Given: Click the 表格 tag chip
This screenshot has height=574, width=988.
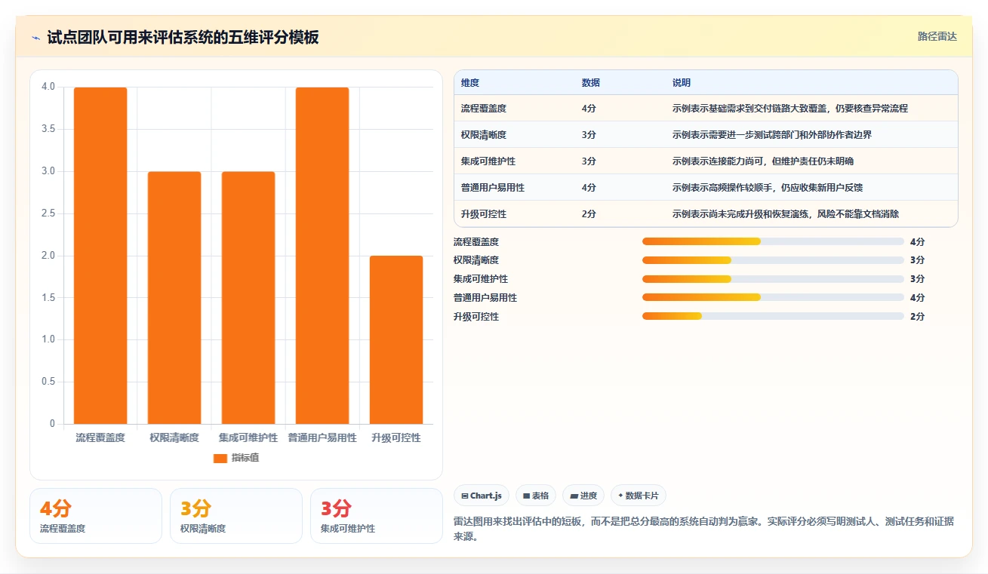Looking at the screenshot, I should coord(536,496).
